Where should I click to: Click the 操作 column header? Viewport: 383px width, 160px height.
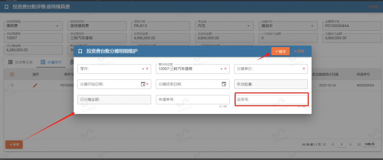click(36, 74)
